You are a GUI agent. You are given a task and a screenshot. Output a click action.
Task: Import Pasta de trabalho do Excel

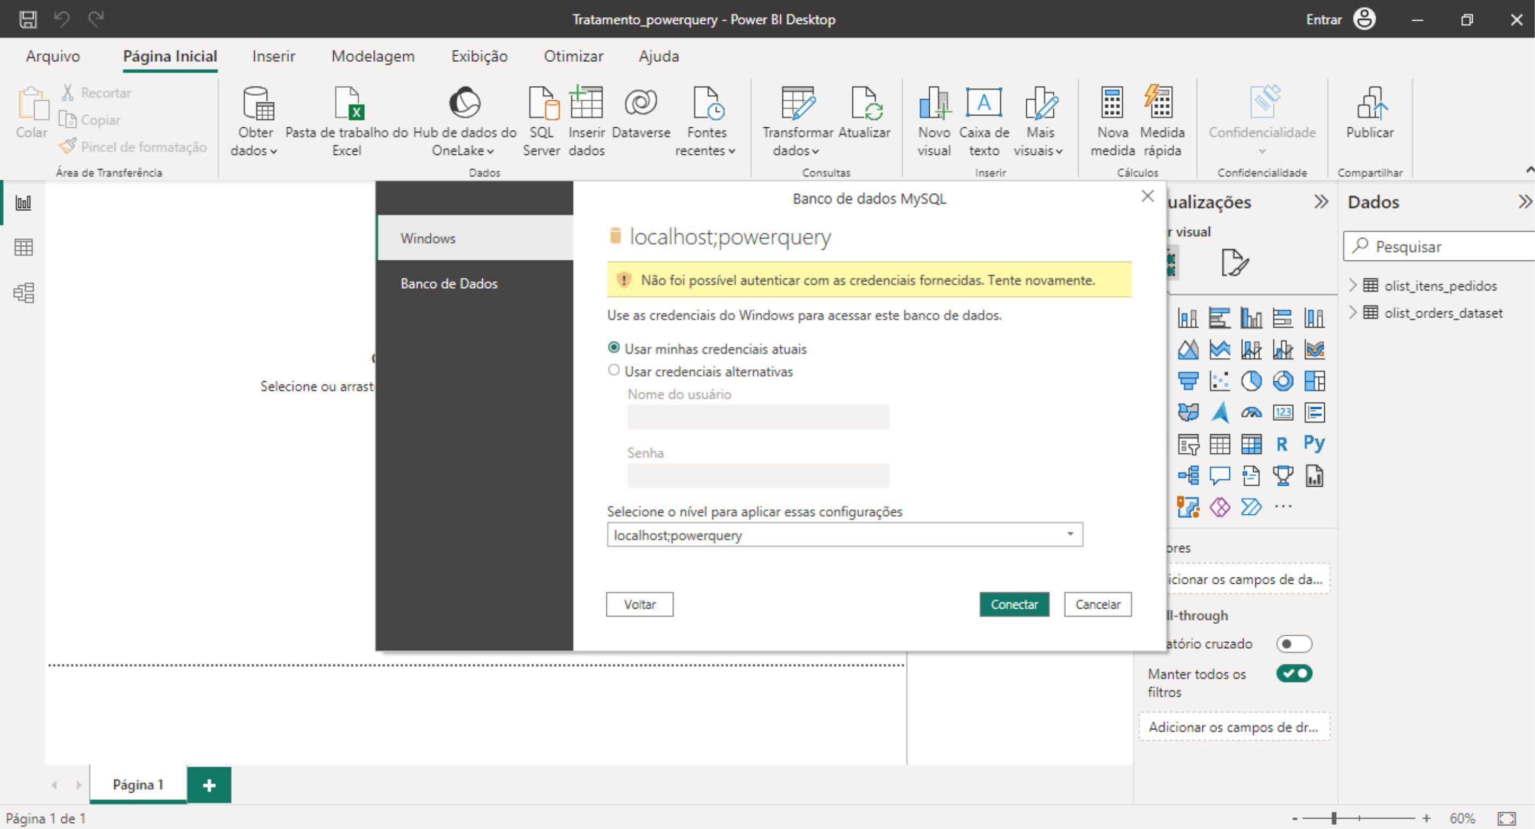tap(347, 122)
